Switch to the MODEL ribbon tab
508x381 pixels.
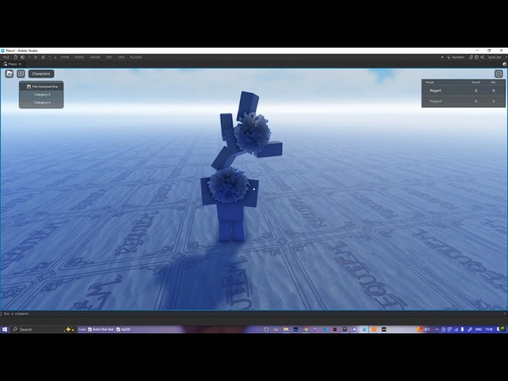79,57
